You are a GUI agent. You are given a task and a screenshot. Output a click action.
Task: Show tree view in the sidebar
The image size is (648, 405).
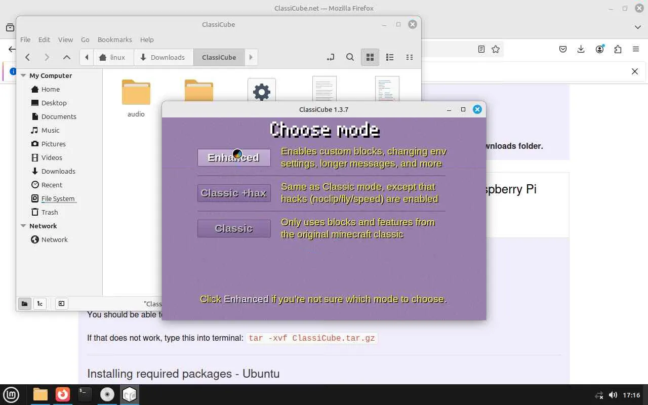pyautogui.click(x=39, y=303)
